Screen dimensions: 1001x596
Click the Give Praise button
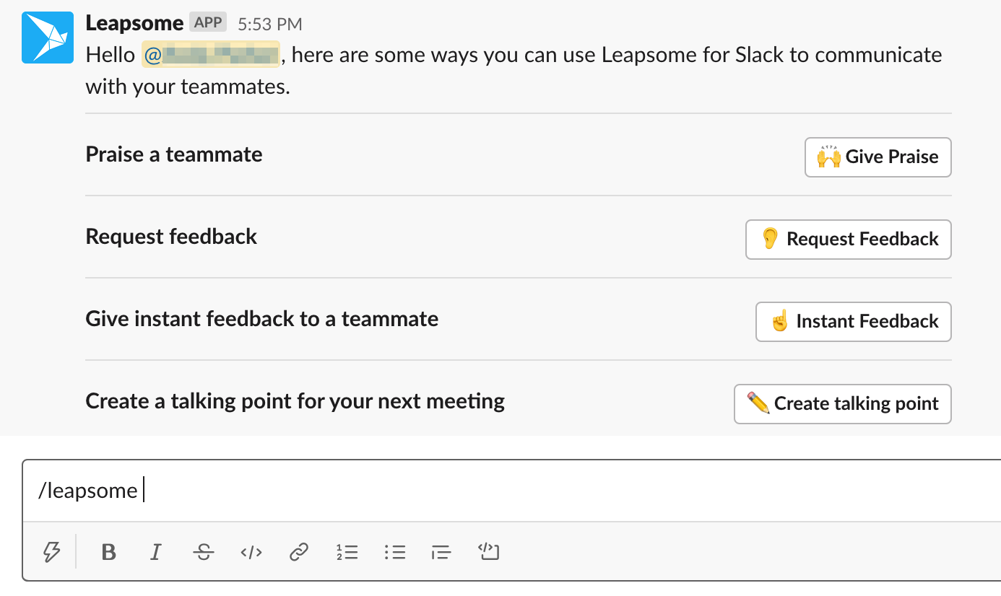coord(878,157)
